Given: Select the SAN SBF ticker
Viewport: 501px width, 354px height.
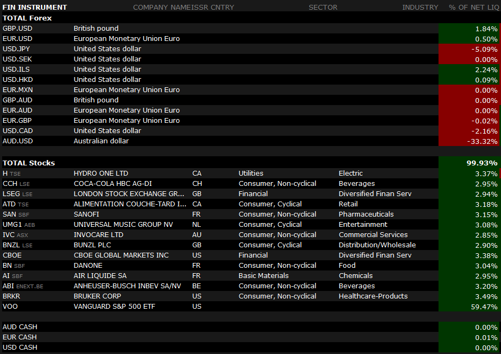Looking at the screenshot, I should click(16, 214).
